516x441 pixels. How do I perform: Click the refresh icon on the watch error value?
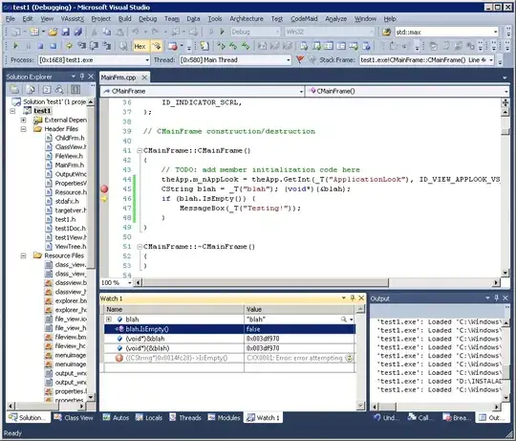pos(350,358)
